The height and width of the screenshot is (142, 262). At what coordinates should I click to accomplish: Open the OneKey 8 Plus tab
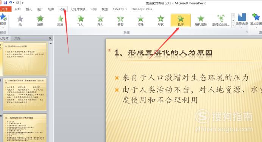click(142, 9)
